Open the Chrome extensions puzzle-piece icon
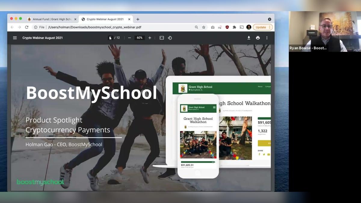Image resolution: width=361 pixels, height=203 pixels. 234,27
